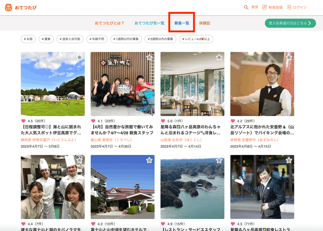Click the date 2023年4月8日 〜 4月15日
This screenshot has width=323, height=231.
point(250,146)
